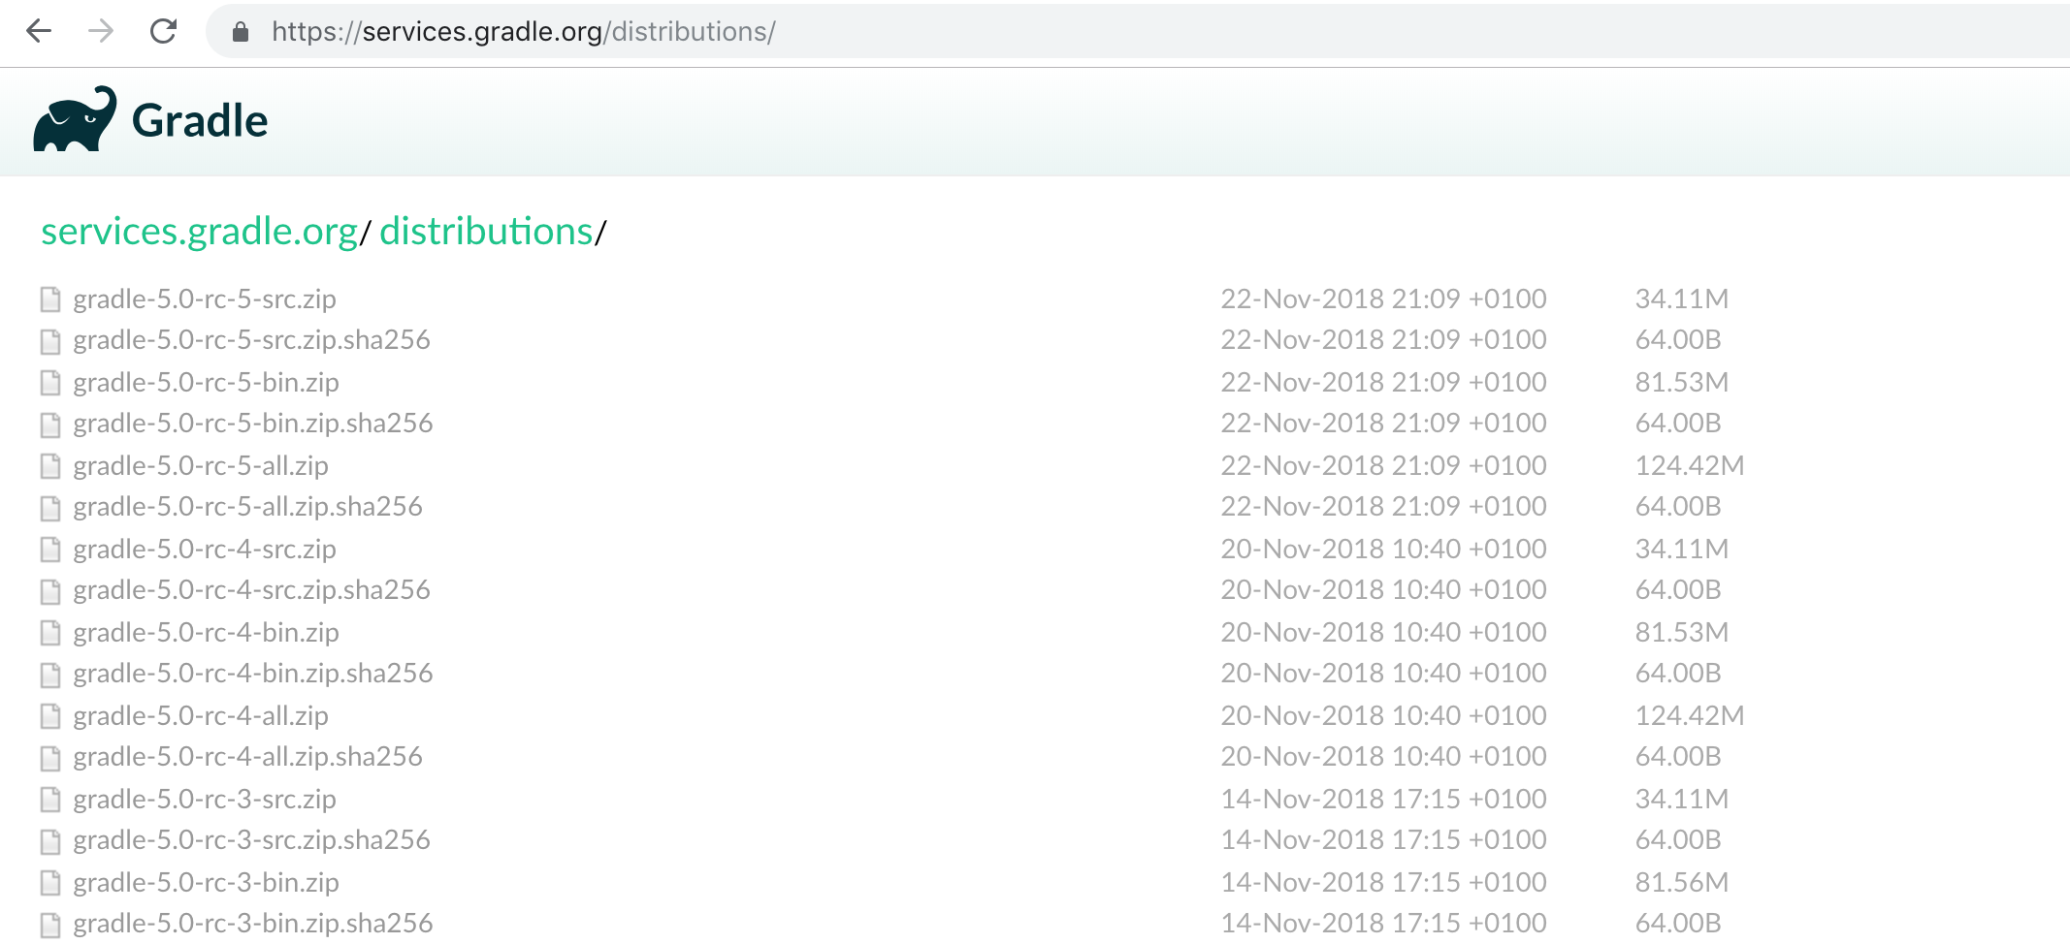Open gradle-5.0-rc-4-src.zip.sha256
The height and width of the screenshot is (944, 2070).
pos(251,589)
